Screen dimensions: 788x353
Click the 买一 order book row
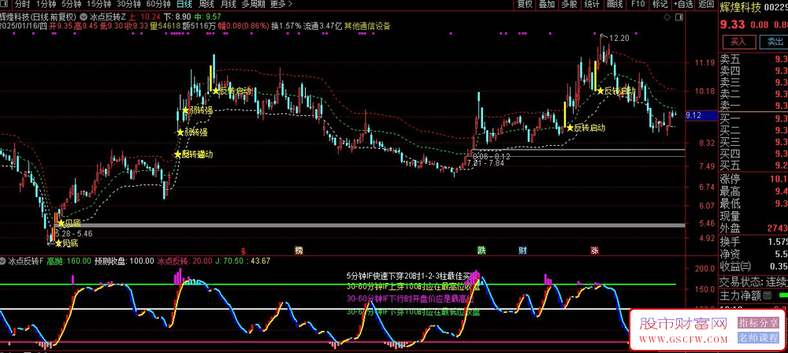753,119
